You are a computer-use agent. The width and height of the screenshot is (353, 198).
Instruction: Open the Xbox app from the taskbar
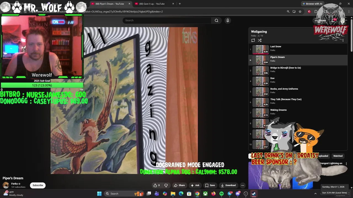(205, 194)
